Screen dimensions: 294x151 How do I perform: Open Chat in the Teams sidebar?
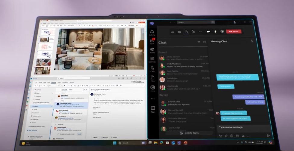(152, 41)
